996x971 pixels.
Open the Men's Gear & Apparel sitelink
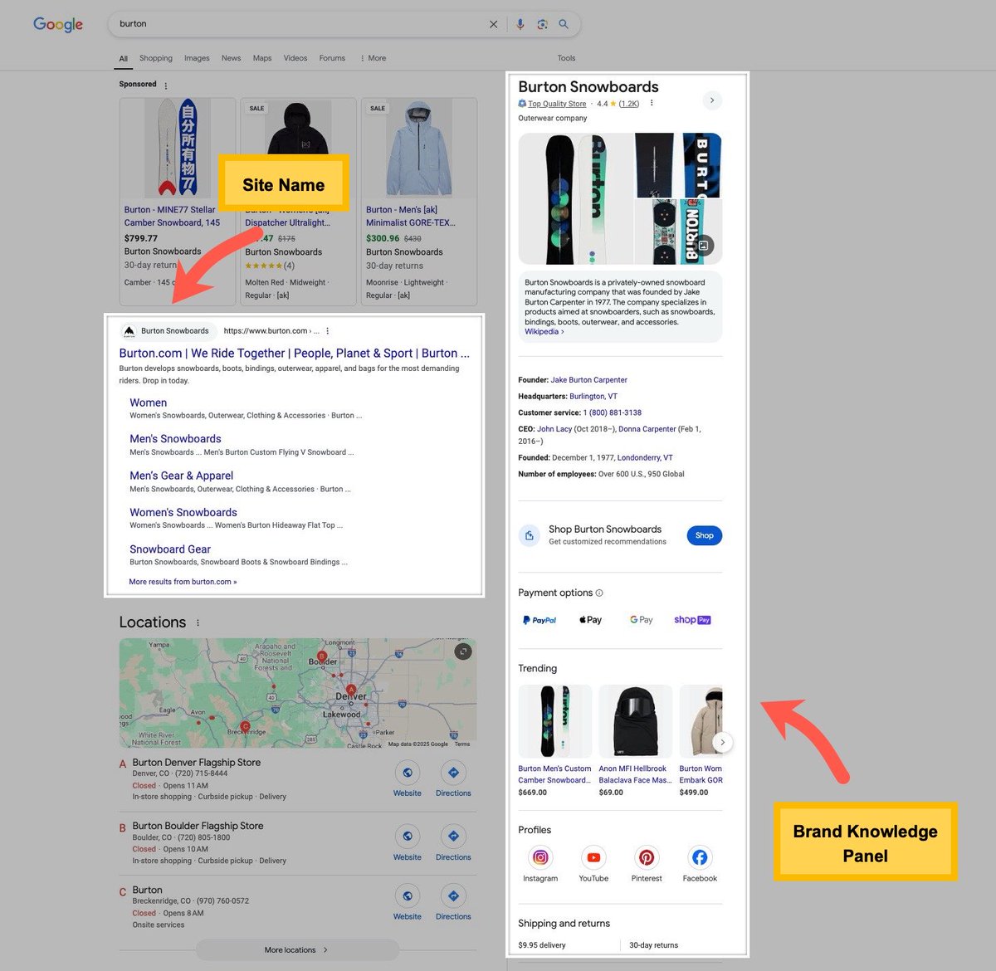point(181,476)
